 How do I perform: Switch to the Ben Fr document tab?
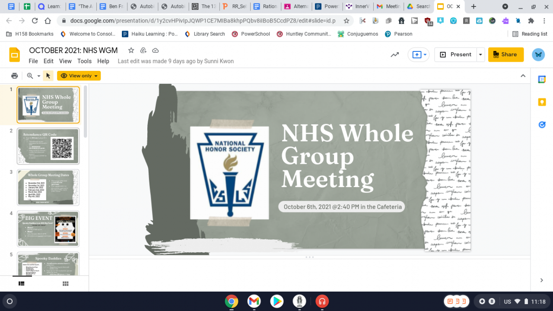click(111, 6)
